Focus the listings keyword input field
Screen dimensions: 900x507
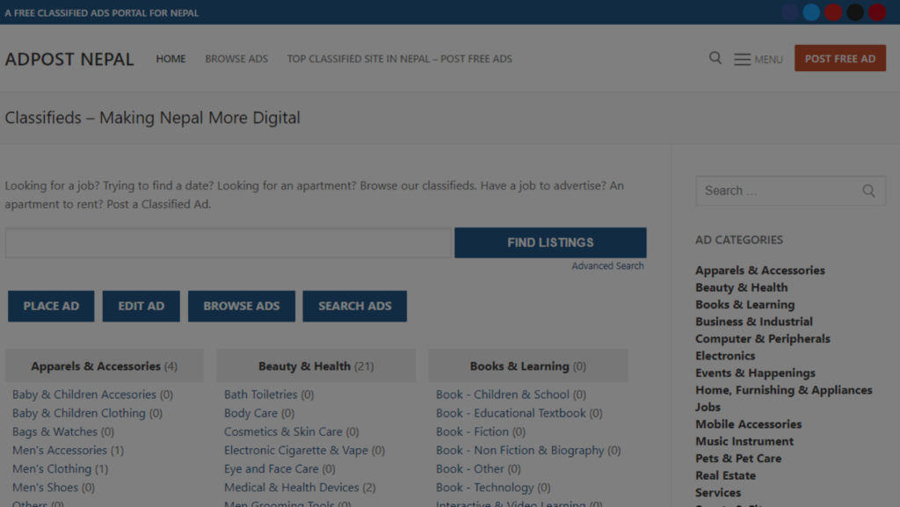[229, 243]
